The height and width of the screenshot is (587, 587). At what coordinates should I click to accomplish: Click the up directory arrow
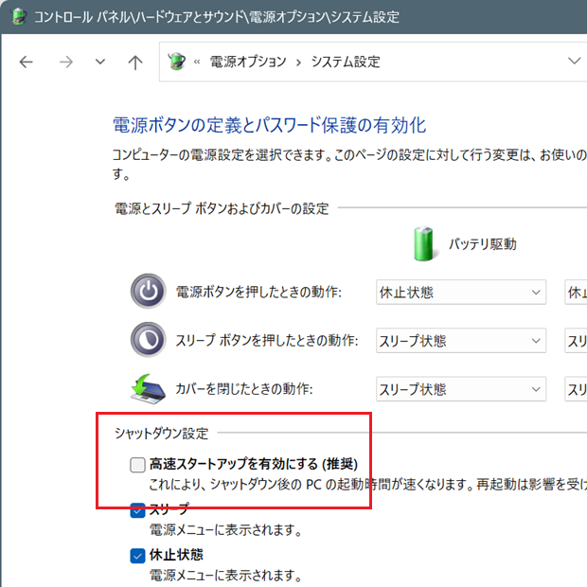tap(135, 62)
